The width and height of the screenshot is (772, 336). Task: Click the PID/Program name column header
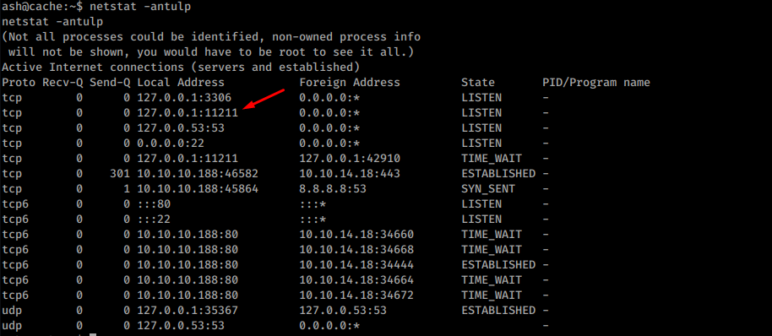point(596,83)
